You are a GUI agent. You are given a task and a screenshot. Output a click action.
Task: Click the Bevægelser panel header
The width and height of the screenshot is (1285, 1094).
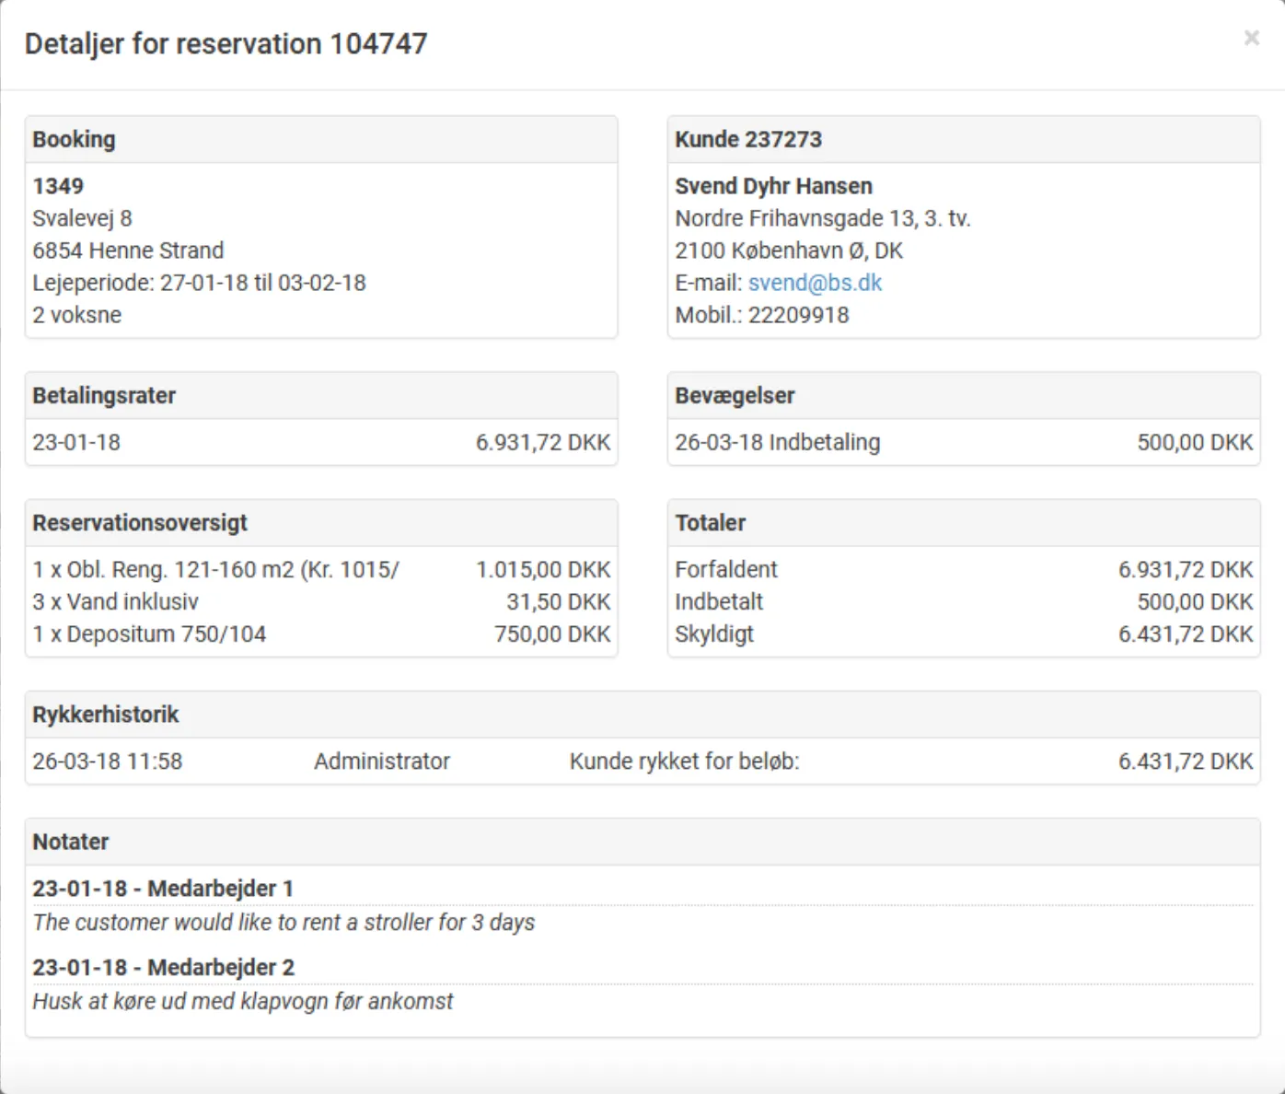[x=734, y=395]
